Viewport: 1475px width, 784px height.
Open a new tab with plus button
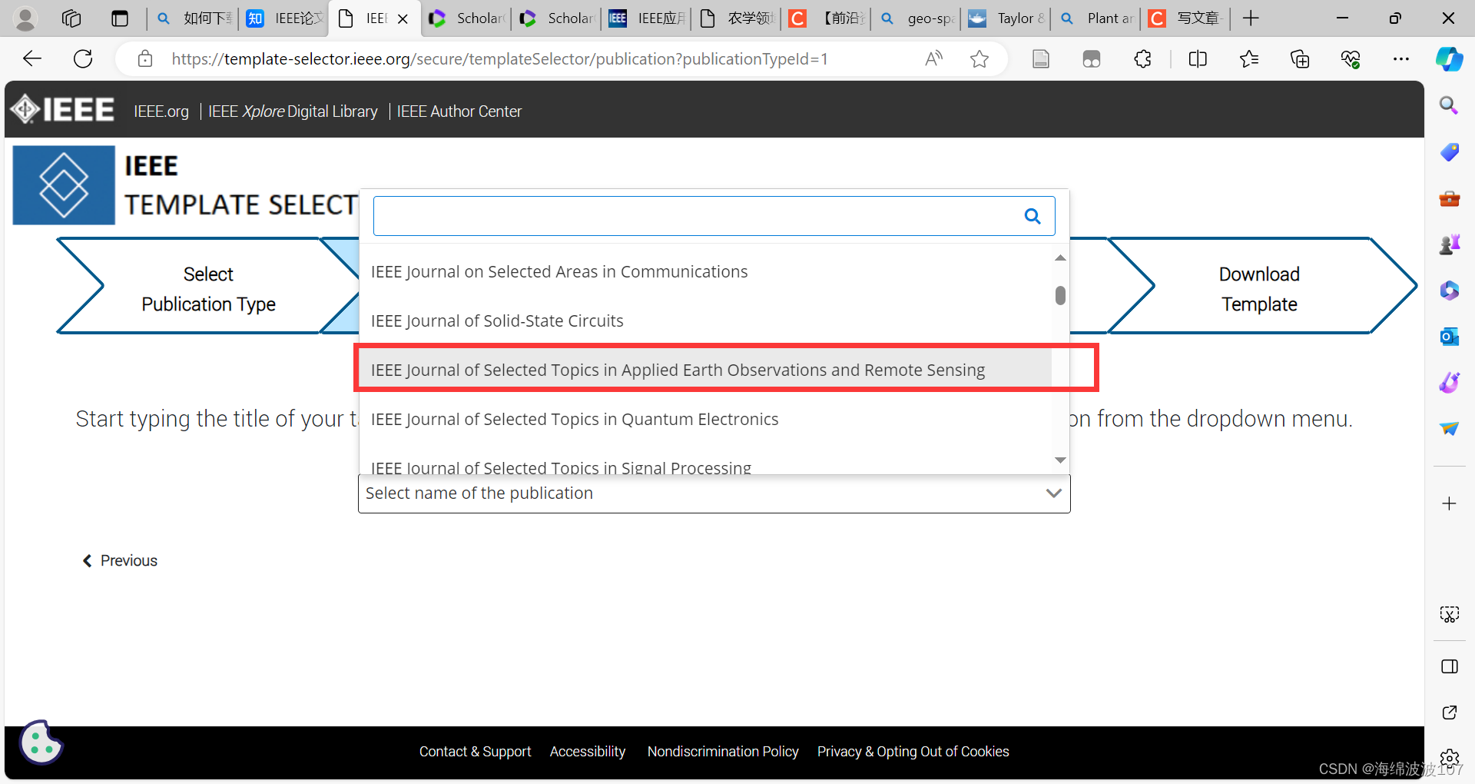(1251, 18)
